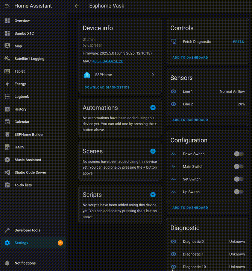
Task: Click the Logbook list icon
Action: (7, 96)
